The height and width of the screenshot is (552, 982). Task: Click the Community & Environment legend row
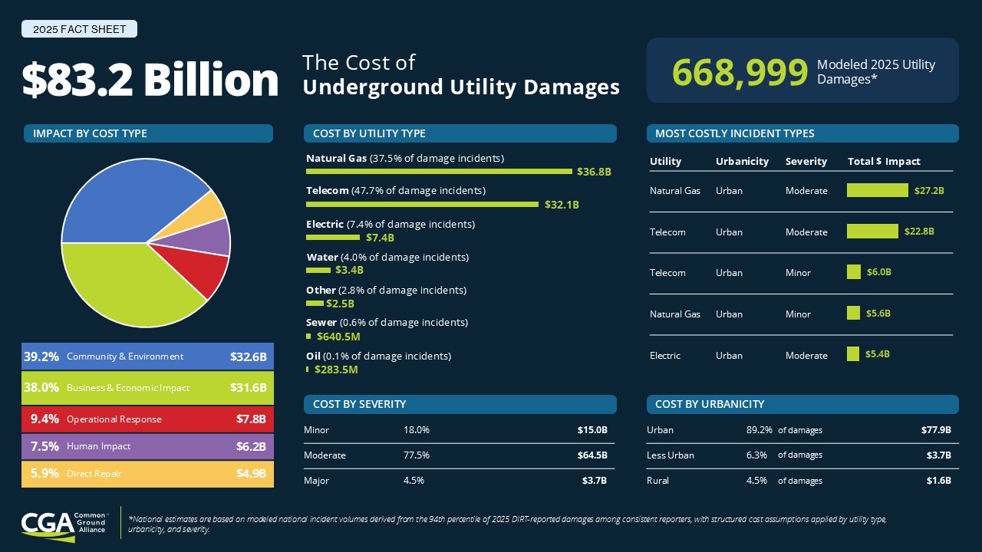(x=147, y=356)
